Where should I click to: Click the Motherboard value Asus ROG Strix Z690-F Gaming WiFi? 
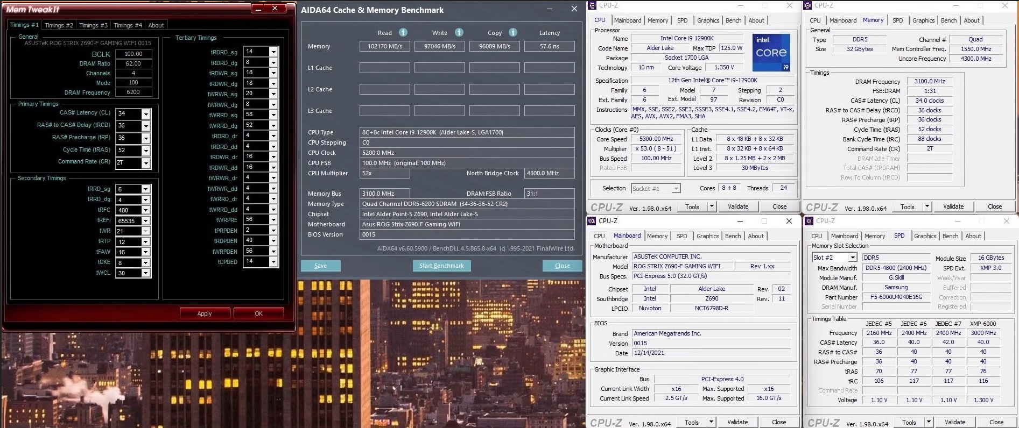pos(467,224)
